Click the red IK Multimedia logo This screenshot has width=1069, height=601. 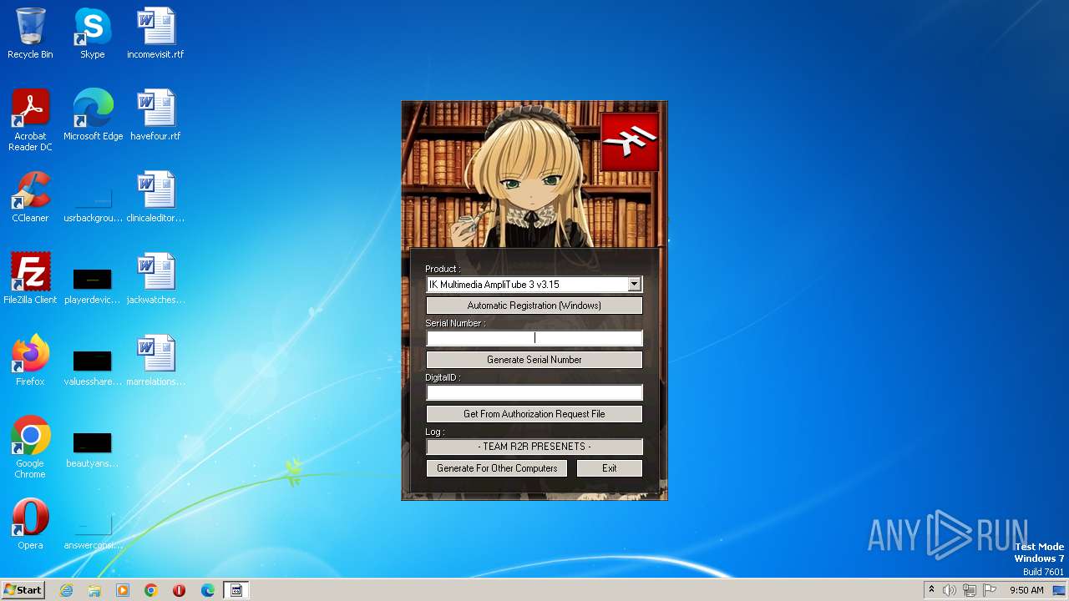[630, 142]
